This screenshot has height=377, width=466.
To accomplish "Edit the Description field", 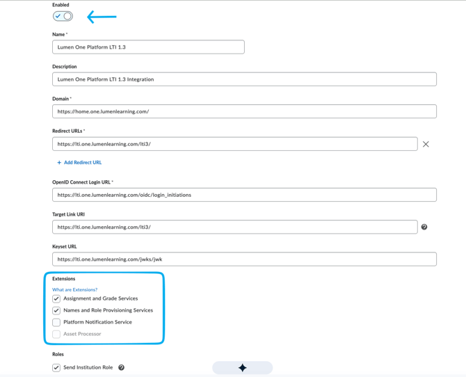I will pyautogui.click(x=244, y=79).
